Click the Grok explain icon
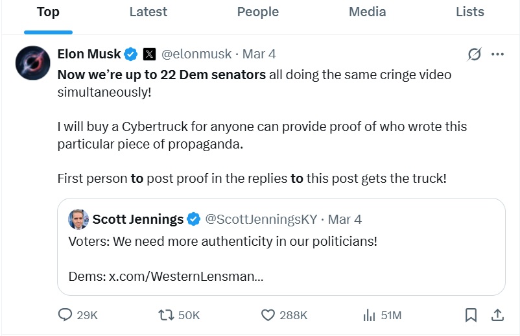Screen dimensions: 520x336 (x=475, y=54)
